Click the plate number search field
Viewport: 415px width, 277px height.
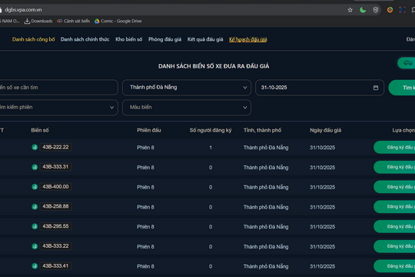click(x=58, y=87)
